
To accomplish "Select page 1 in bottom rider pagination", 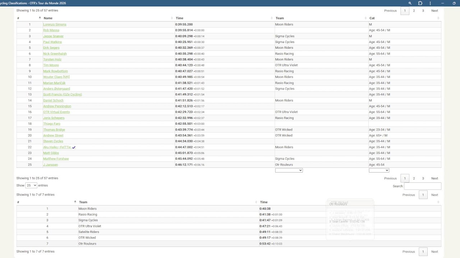I will click(405, 178).
